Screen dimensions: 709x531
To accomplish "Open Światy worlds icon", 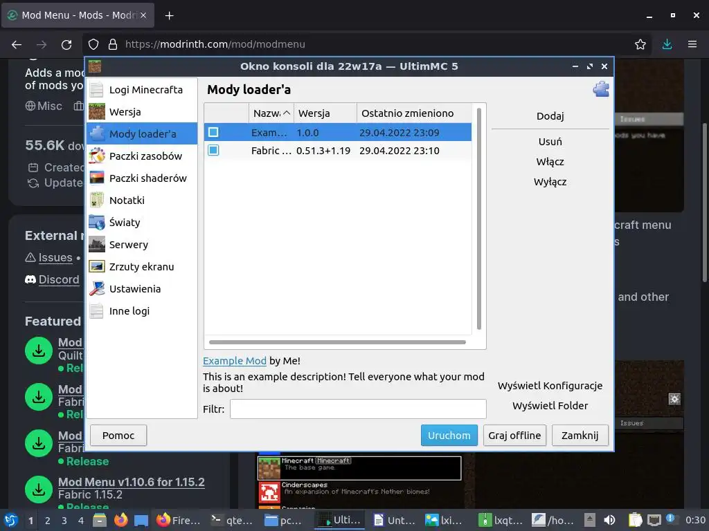I will click(96, 222).
